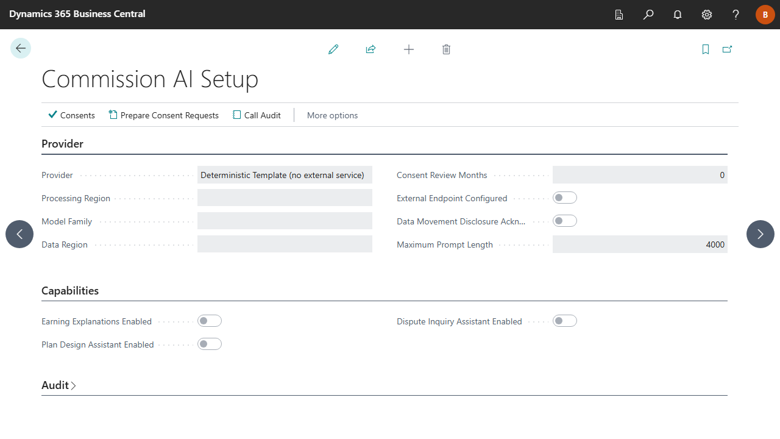Screen dimensions: 780x439
Task: Click Prepare Consent Requests action
Action: click(163, 115)
